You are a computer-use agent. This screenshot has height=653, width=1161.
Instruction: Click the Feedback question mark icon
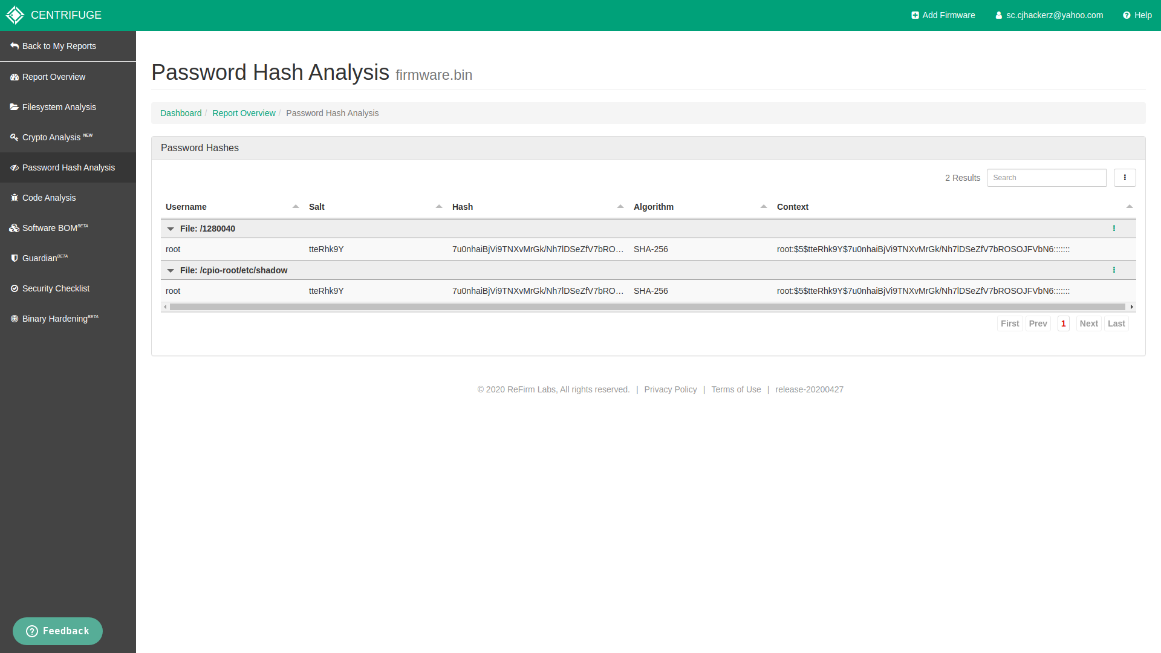[32, 631]
